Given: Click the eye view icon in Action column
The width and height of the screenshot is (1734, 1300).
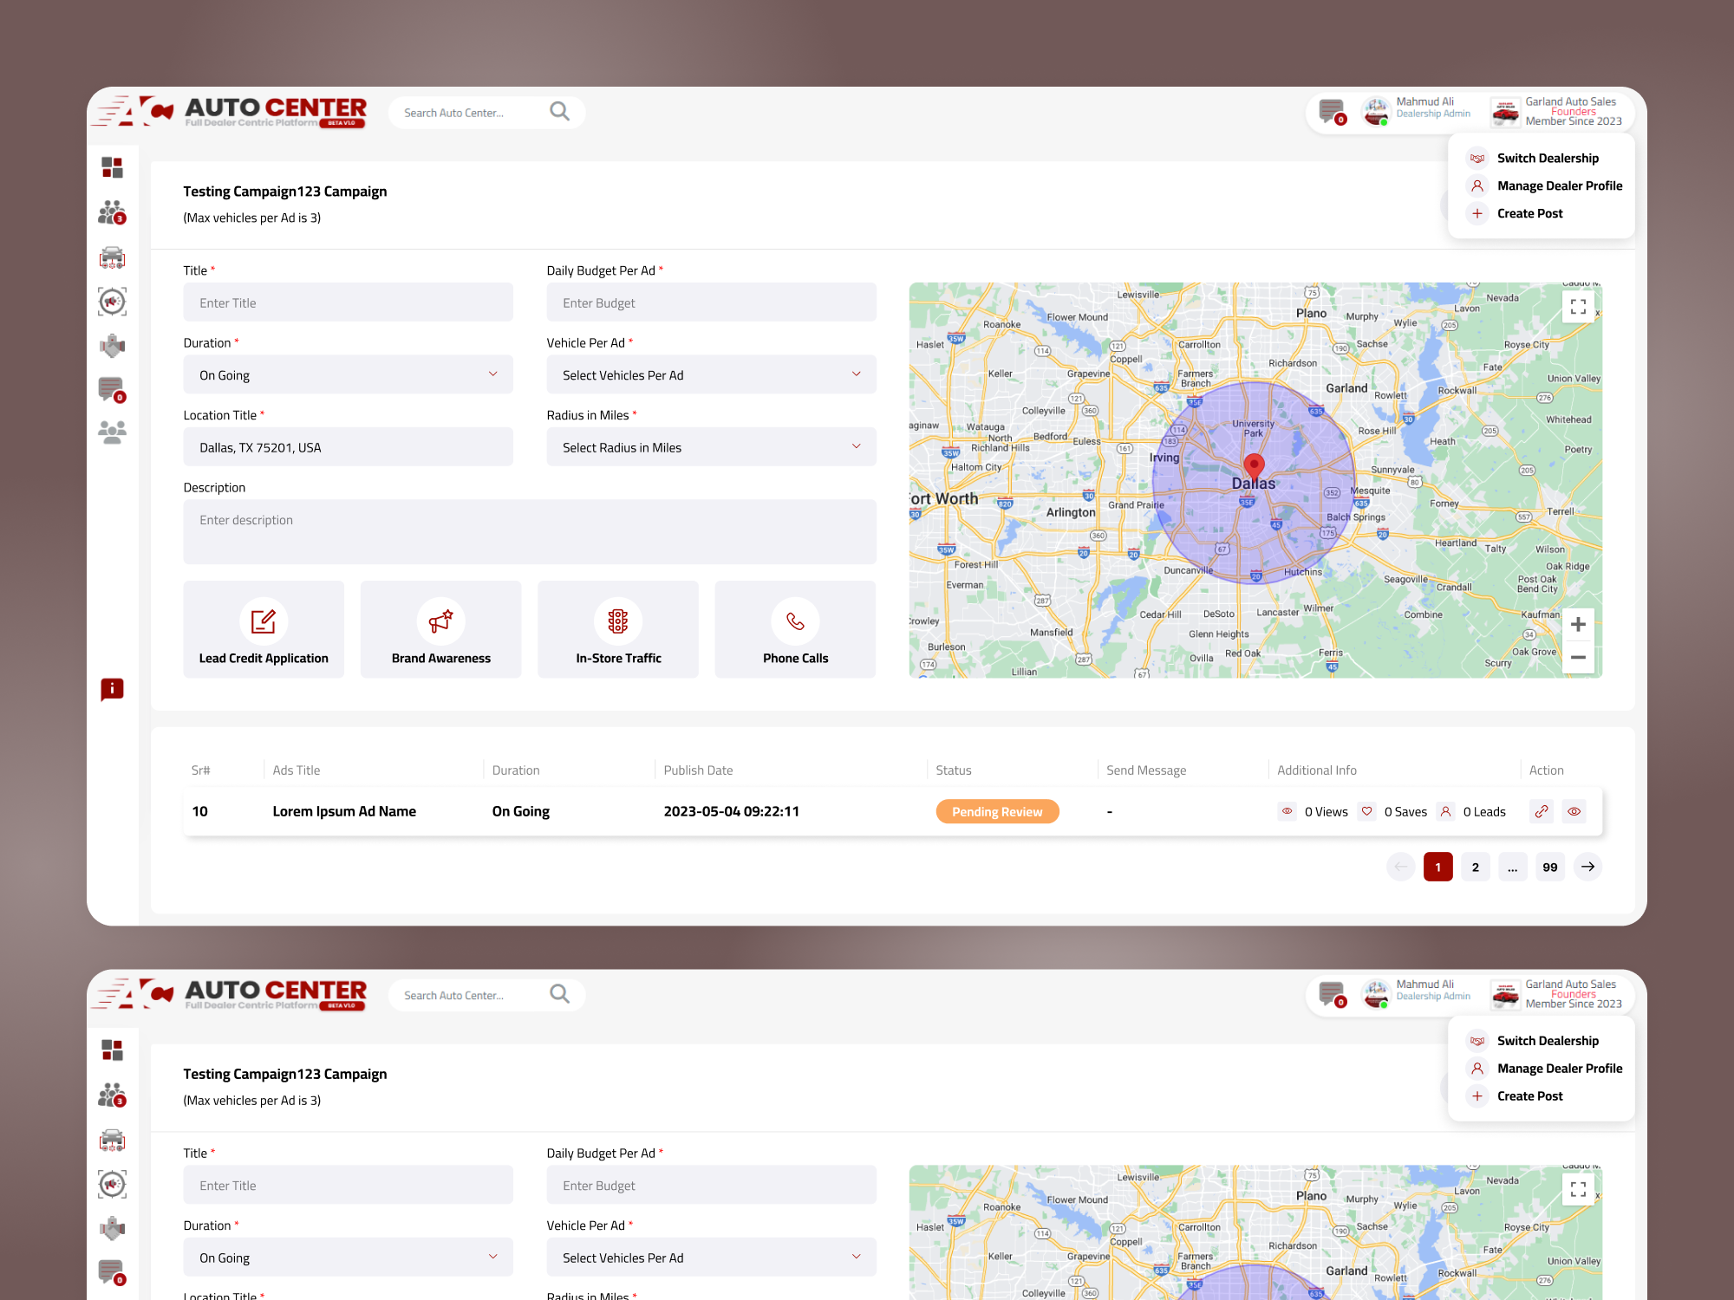Looking at the screenshot, I should pyautogui.click(x=1574, y=812).
